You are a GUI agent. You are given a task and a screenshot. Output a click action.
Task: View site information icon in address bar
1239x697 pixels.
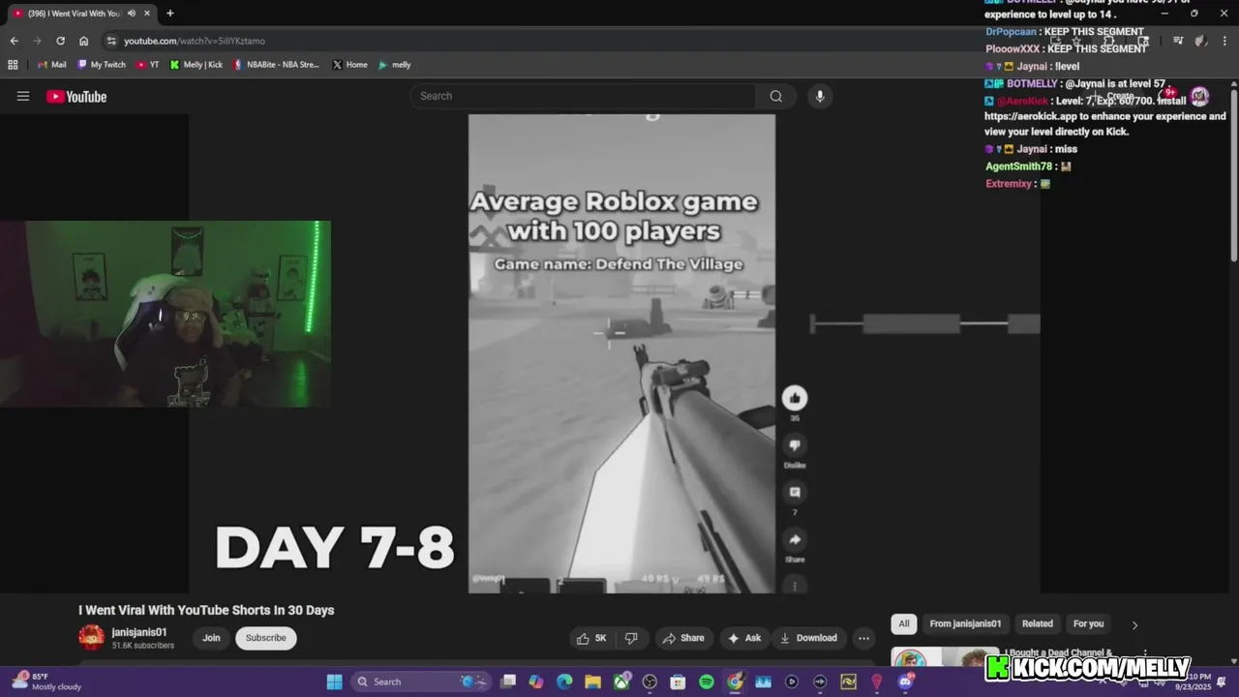111,41
